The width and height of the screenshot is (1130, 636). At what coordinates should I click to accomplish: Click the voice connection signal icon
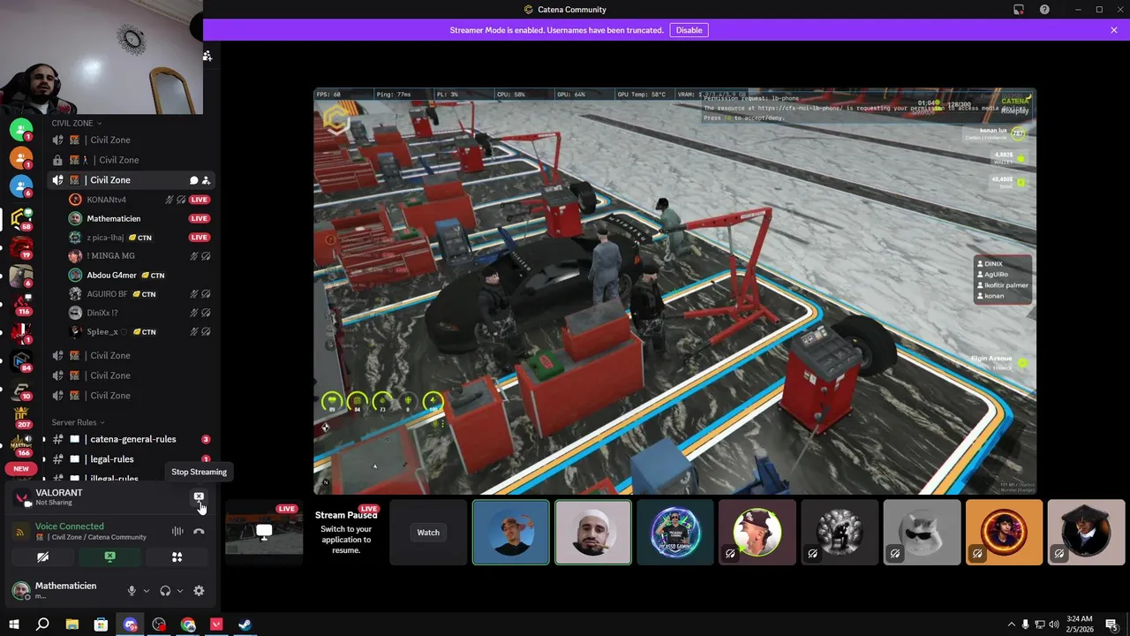point(20,532)
